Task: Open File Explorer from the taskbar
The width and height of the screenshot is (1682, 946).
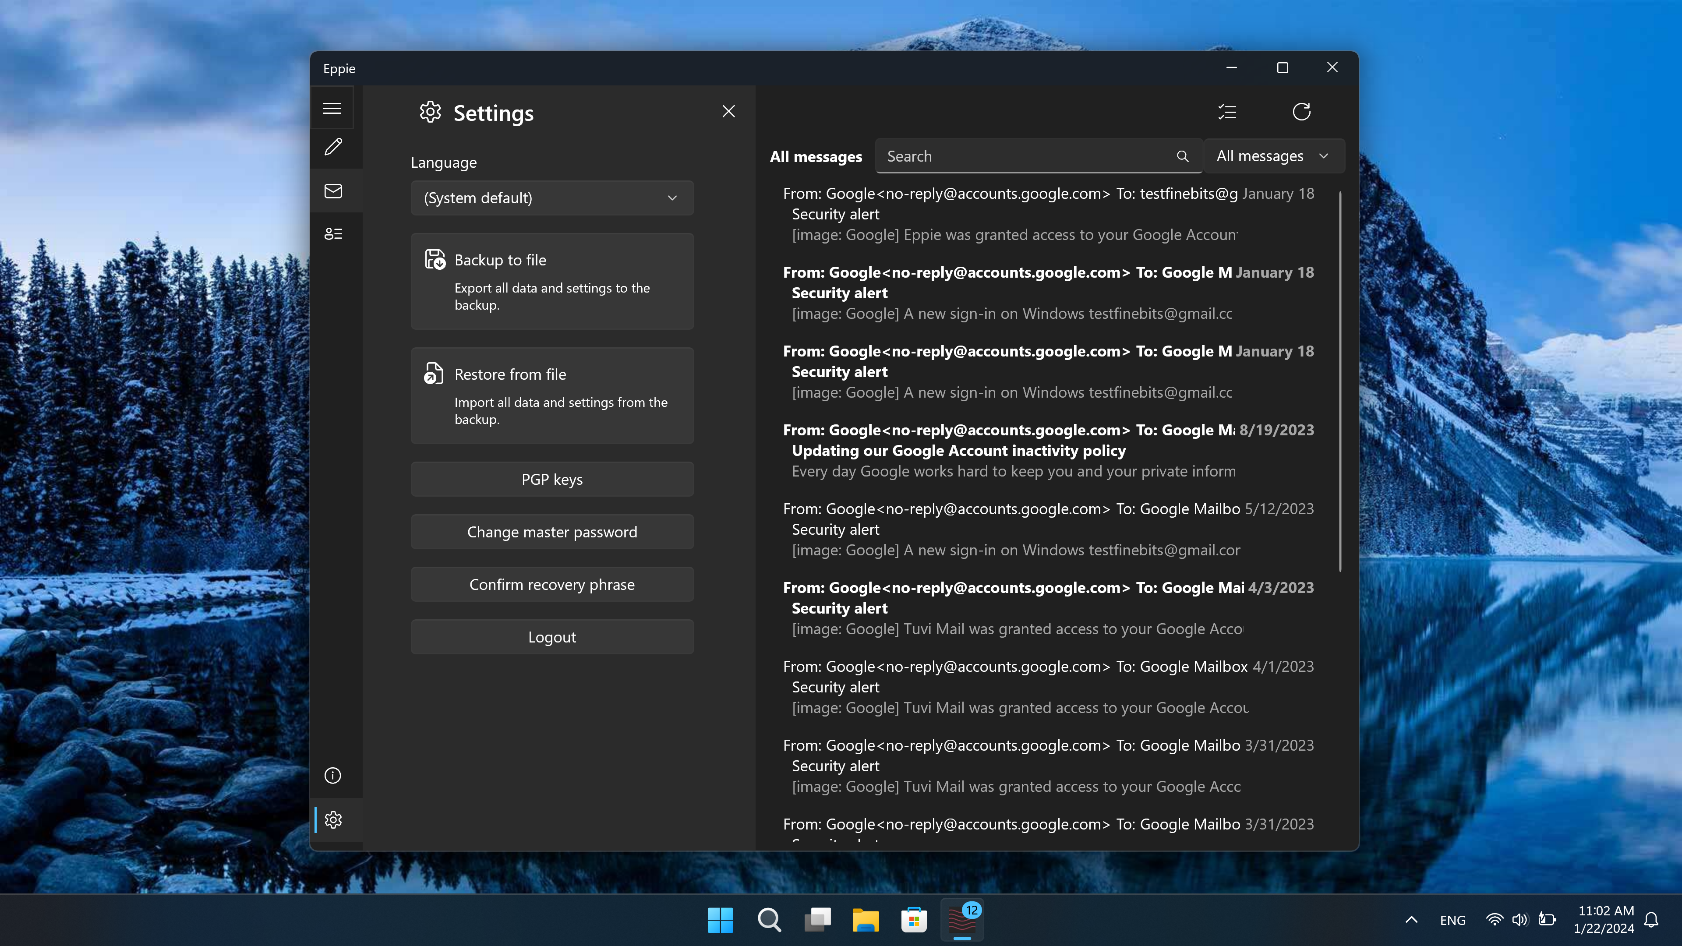Action: (865, 920)
